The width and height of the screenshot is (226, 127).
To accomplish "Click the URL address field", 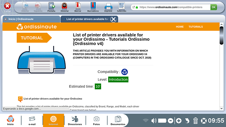I will click(171, 7).
